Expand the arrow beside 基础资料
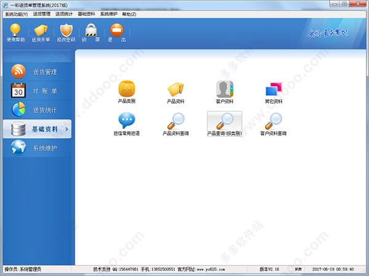This screenshot has width=369, height=276. click(x=67, y=129)
